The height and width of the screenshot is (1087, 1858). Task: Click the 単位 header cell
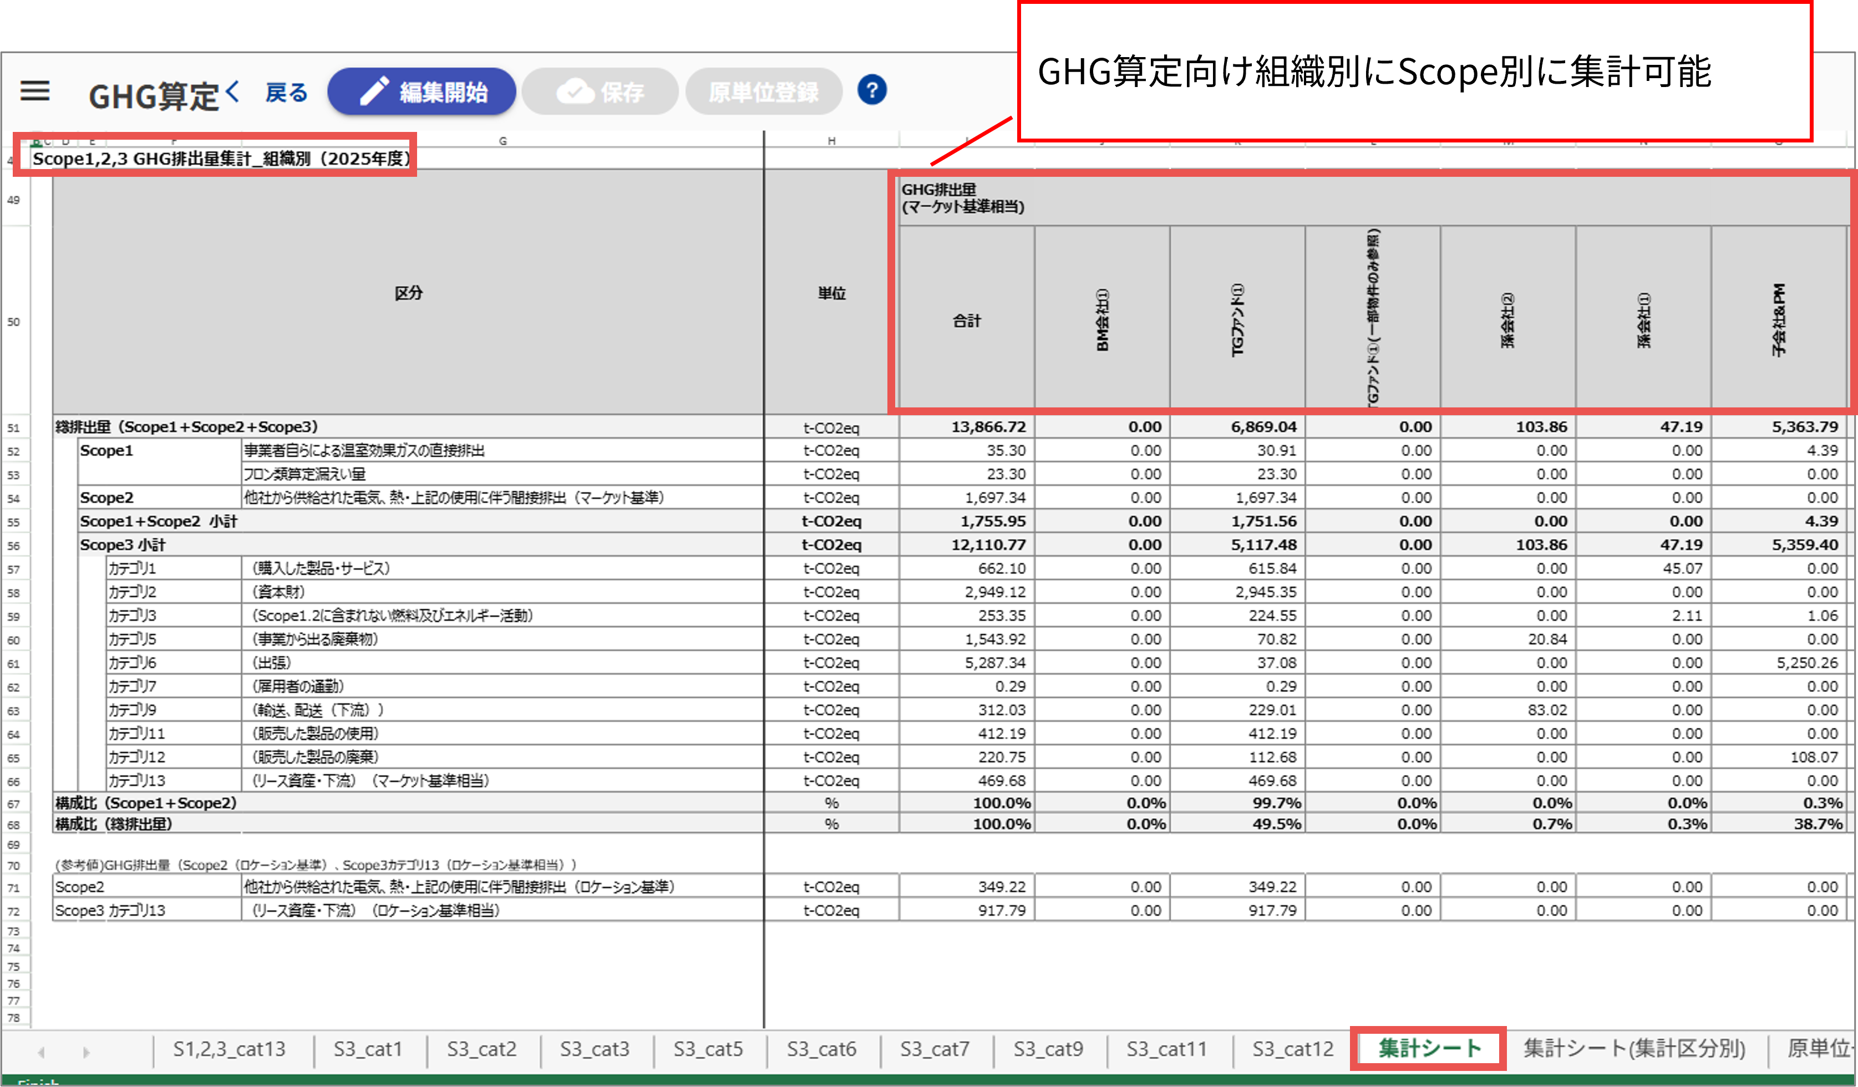831,293
